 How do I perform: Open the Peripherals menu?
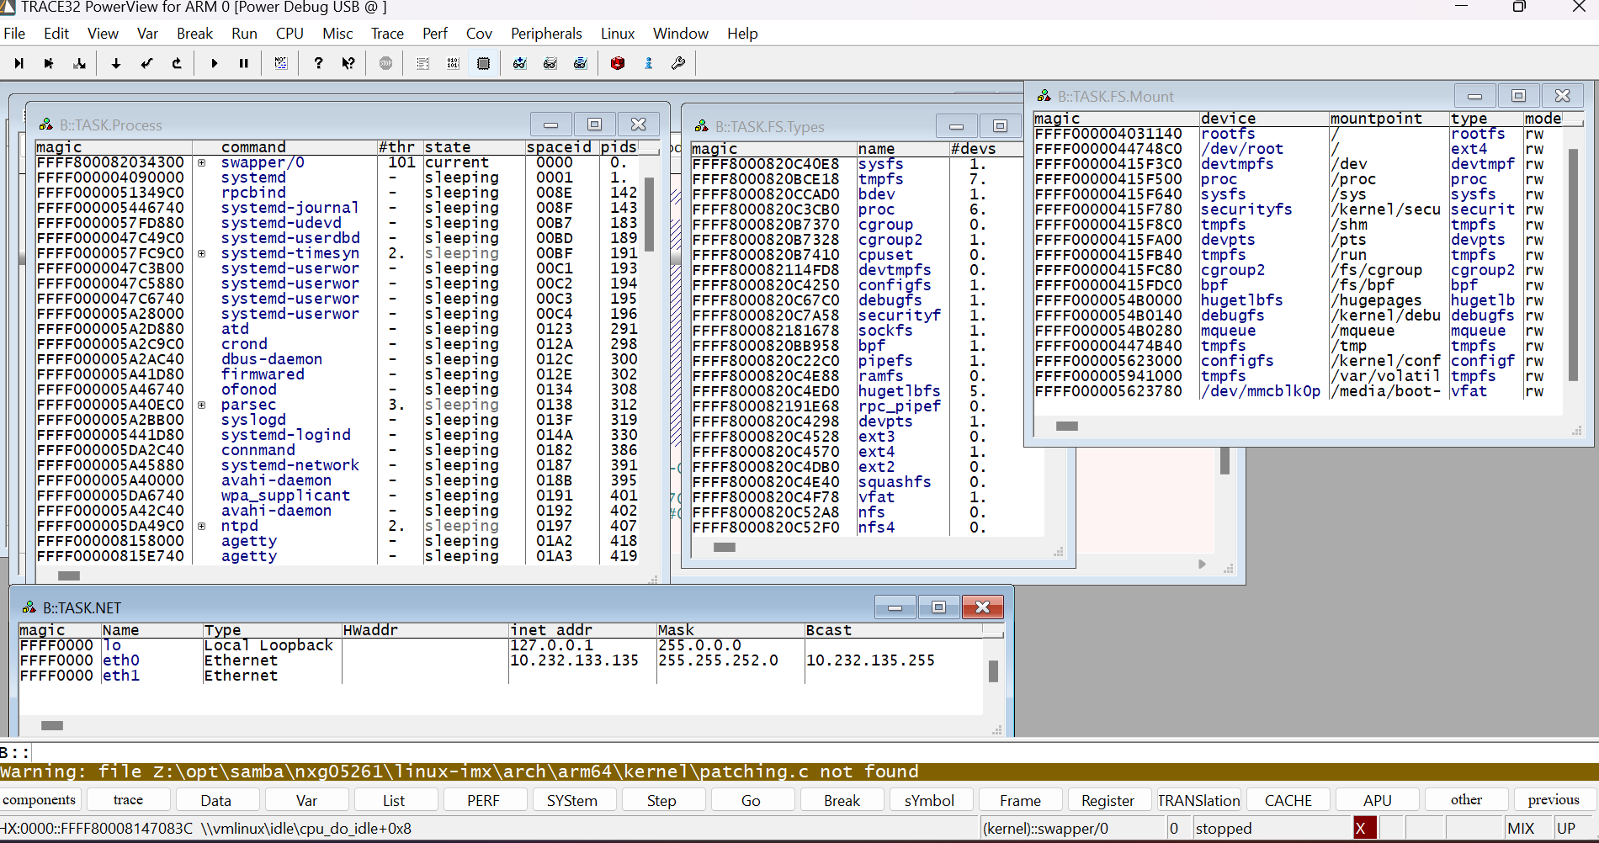click(546, 34)
